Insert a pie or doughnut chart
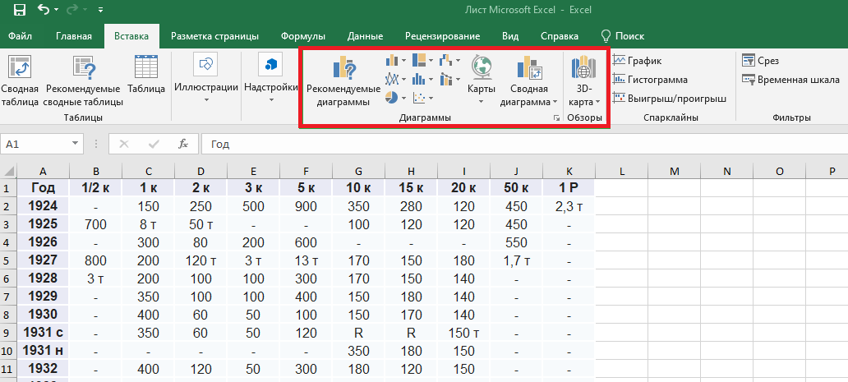848x382 pixels. tap(395, 98)
